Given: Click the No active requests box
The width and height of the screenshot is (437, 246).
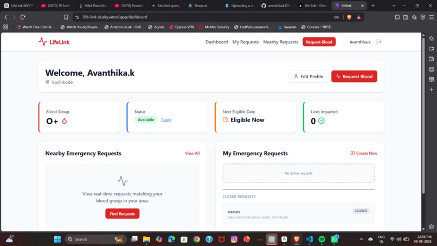Looking at the screenshot, I should tap(299, 173).
